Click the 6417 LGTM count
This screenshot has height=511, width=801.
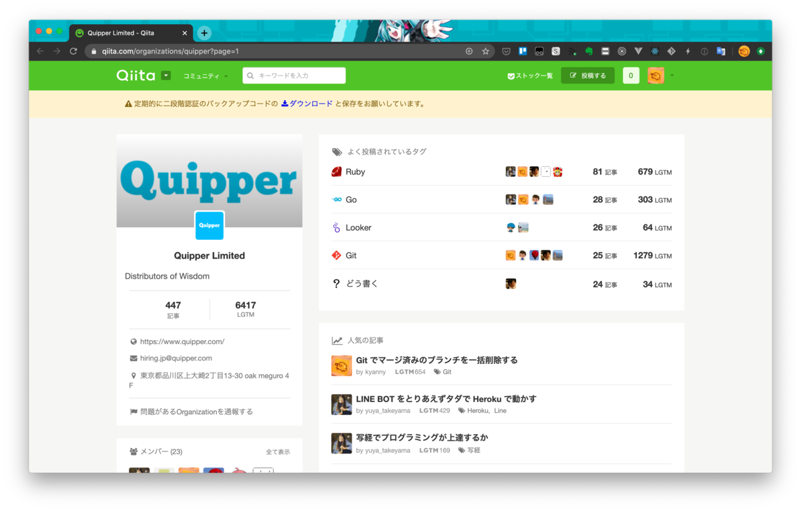246,309
